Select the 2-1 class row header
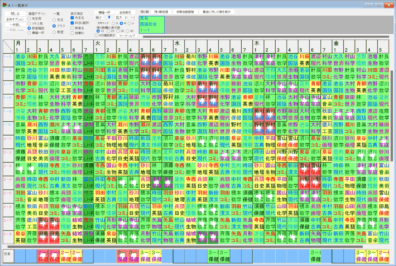Screen dimensions: 396x266 click(x=8, y=142)
